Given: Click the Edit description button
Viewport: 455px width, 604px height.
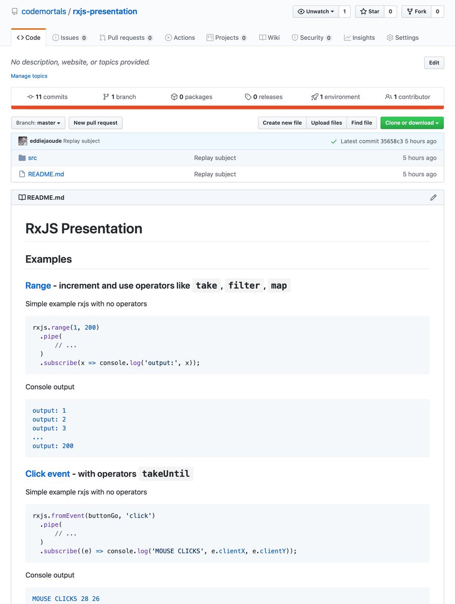Looking at the screenshot, I should (434, 63).
